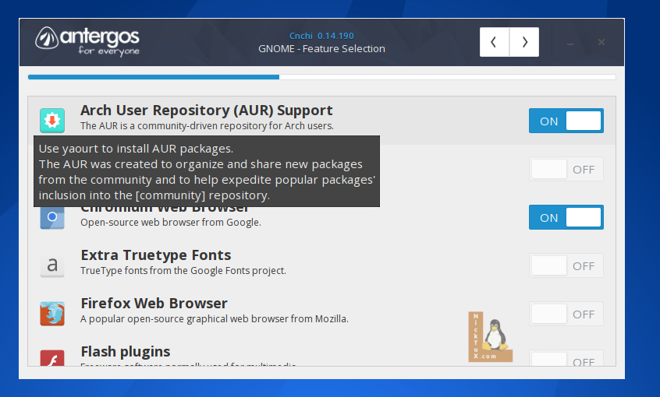Enable the Firefox Web Browser switch
660x397 pixels.
coord(566,314)
